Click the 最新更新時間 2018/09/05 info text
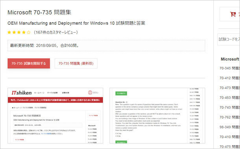This screenshot has height=149, width=240. pyautogui.click(x=44, y=46)
